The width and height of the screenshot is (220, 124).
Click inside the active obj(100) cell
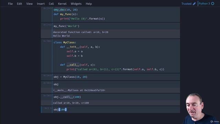[x=116, y=110]
